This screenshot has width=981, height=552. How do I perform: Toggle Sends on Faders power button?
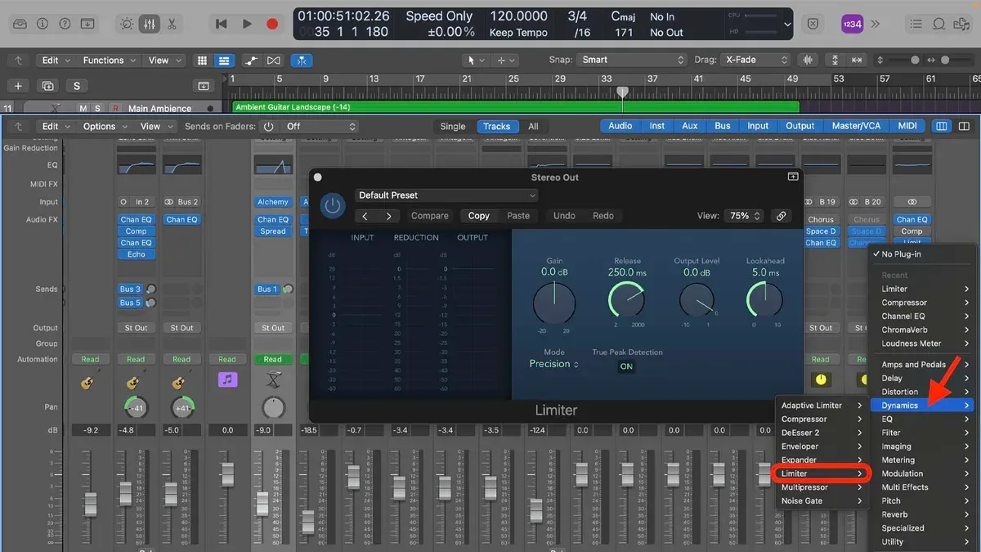[268, 127]
